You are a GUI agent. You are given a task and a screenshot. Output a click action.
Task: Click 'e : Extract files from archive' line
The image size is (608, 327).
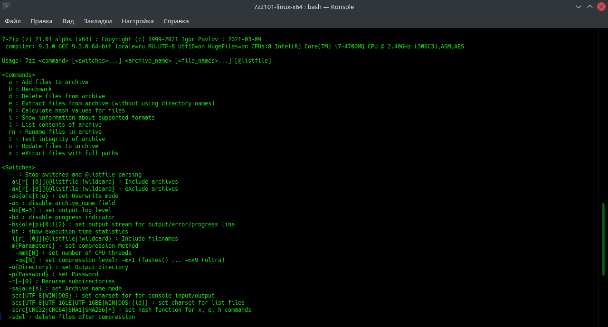[112, 103]
